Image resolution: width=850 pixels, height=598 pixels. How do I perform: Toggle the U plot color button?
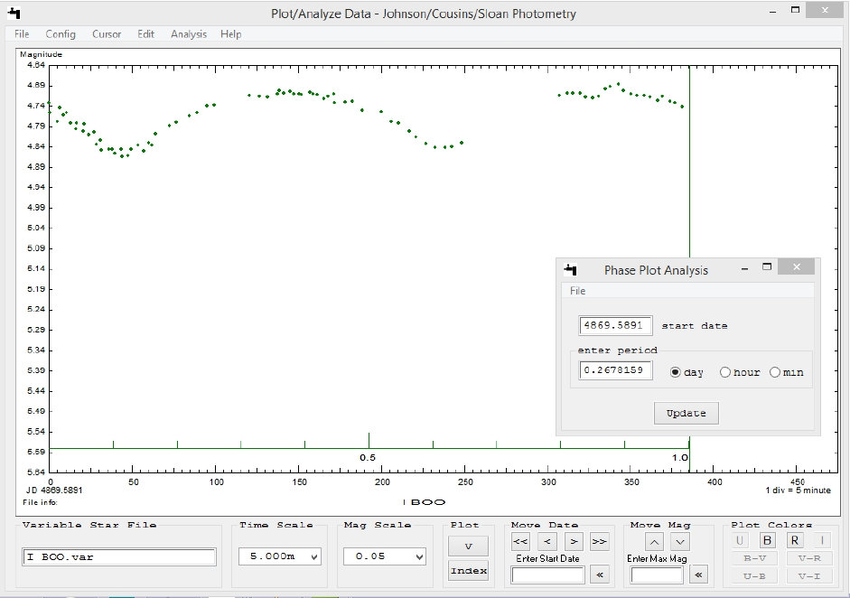coord(740,540)
